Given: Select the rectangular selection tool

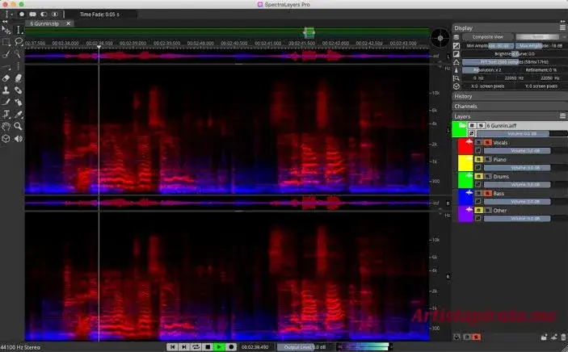Looking at the screenshot, I should tap(6, 42).
